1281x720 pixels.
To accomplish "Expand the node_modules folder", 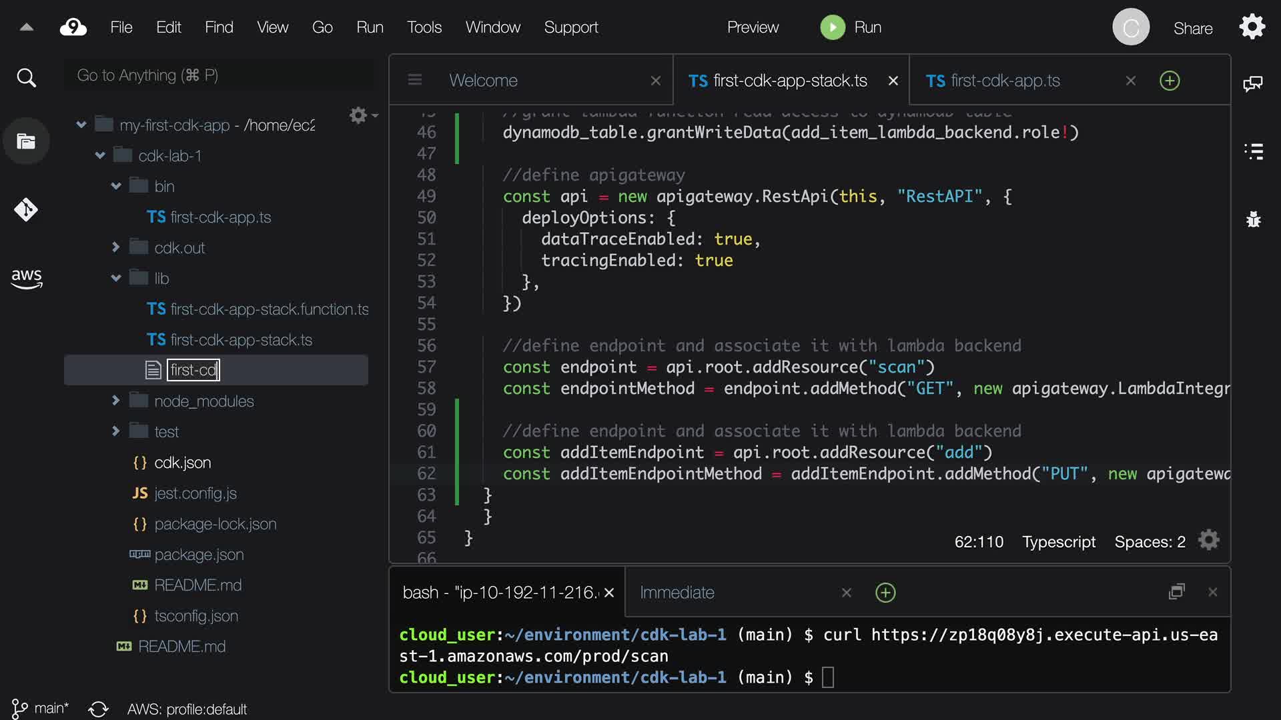I will [115, 401].
